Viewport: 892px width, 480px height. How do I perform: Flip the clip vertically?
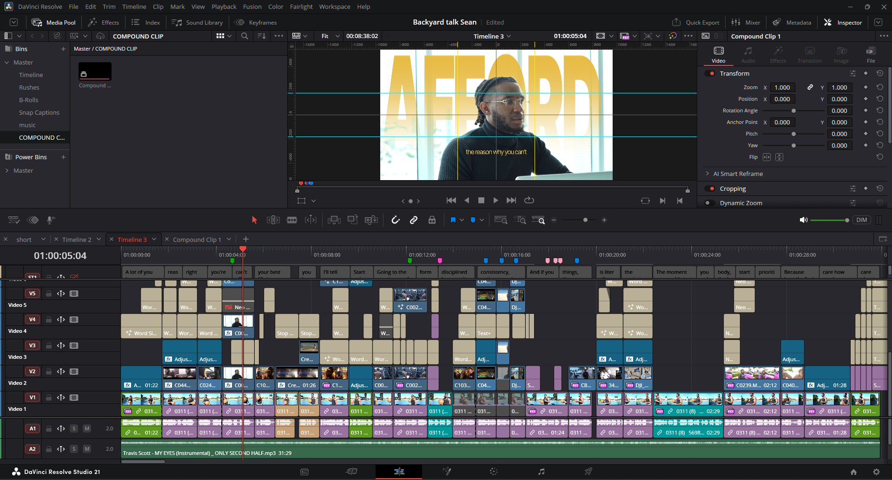tap(779, 157)
